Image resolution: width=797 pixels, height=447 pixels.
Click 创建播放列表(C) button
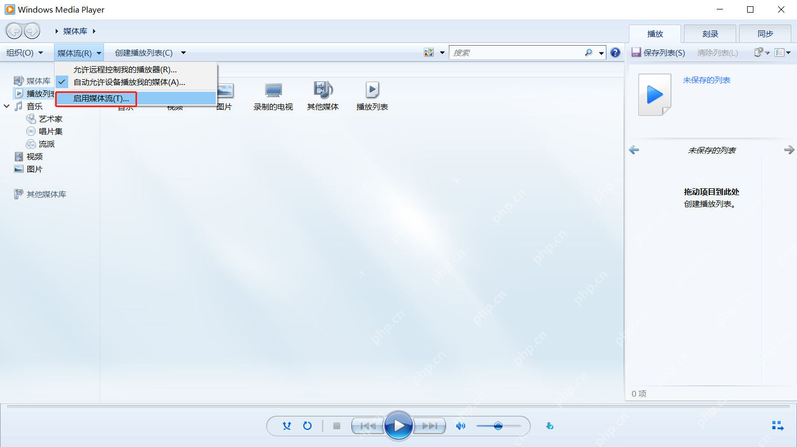[x=144, y=52]
